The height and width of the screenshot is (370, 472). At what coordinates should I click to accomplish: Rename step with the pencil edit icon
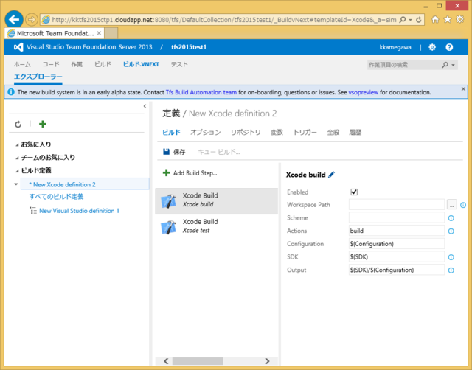pyautogui.click(x=331, y=175)
